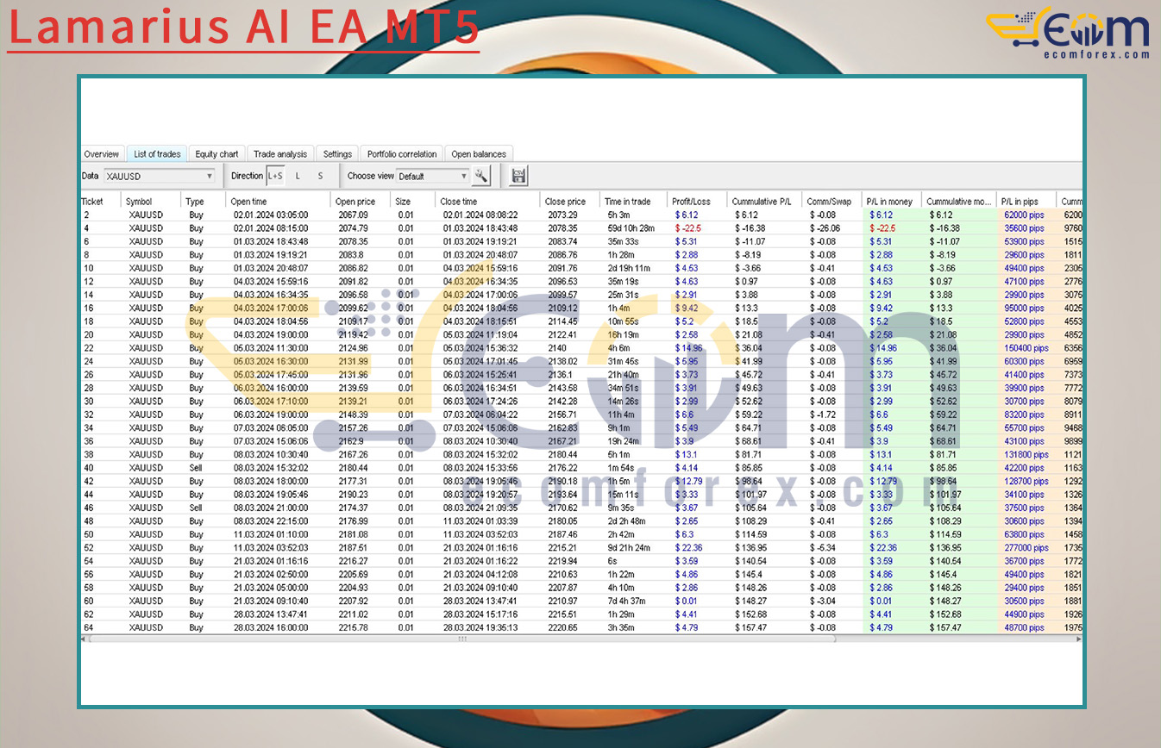This screenshot has width=1161, height=748.
Task: Click time in trade 59d 10h 28m
Action: coord(631,228)
